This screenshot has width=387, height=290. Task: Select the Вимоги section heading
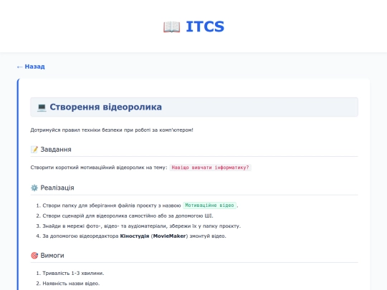[x=52, y=256]
